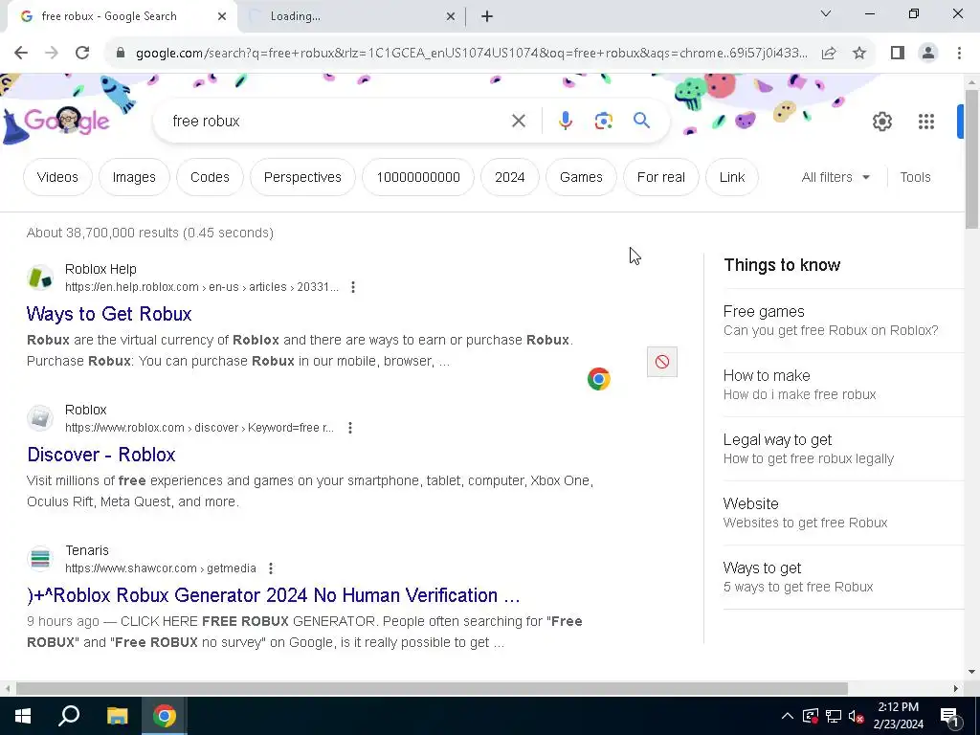980x735 pixels.
Task: Bookmark this page with the star icon
Action: (x=859, y=53)
